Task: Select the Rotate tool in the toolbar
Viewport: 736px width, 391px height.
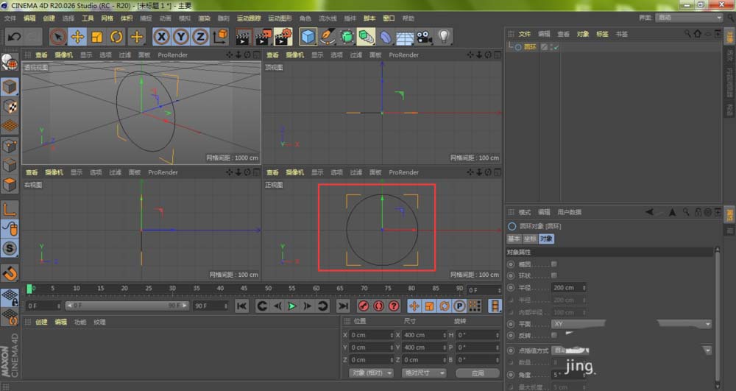Action: click(116, 36)
